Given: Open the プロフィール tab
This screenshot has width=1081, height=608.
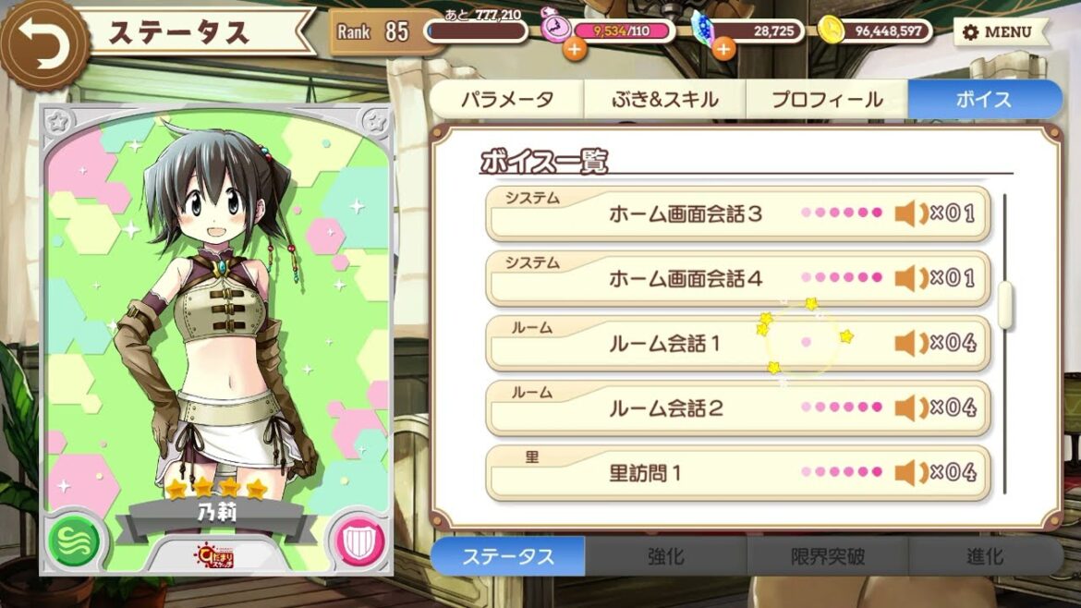Looking at the screenshot, I should point(827,99).
